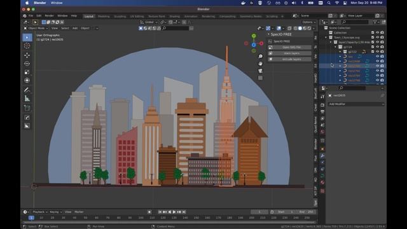The height and width of the screenshot is (229, 407).
Task: Disable rendering for Collection camera icon
Action: 382,32
